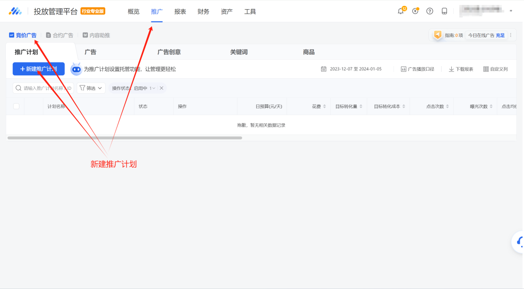Open the notifications bell icon
The width and height of the screenshot is (524, 289).
tap(400, 11)
